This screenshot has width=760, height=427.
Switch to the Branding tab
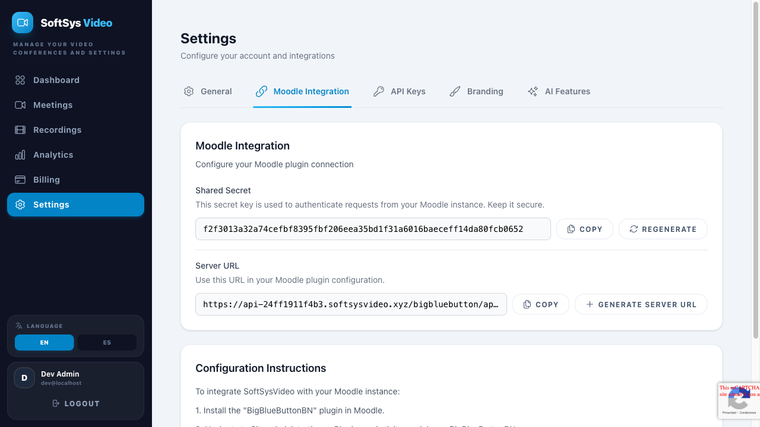tap(476, 91)
